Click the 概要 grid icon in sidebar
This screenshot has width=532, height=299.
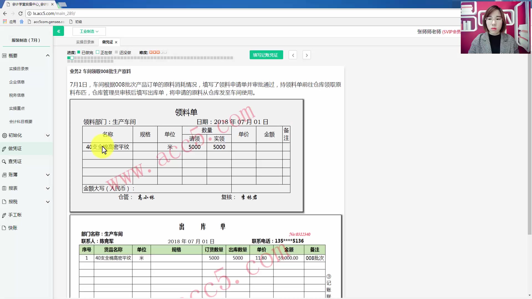point(4,55)
